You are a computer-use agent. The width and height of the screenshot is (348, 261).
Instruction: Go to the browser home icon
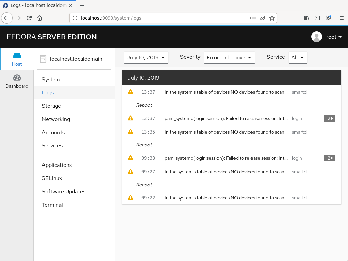[40, 18]
